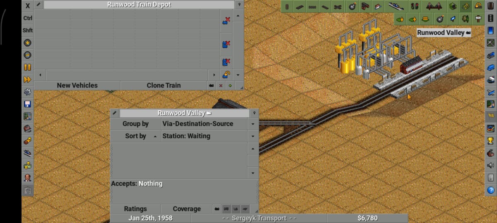
Task: Select the build train depot tool
Action: point(365,6)
